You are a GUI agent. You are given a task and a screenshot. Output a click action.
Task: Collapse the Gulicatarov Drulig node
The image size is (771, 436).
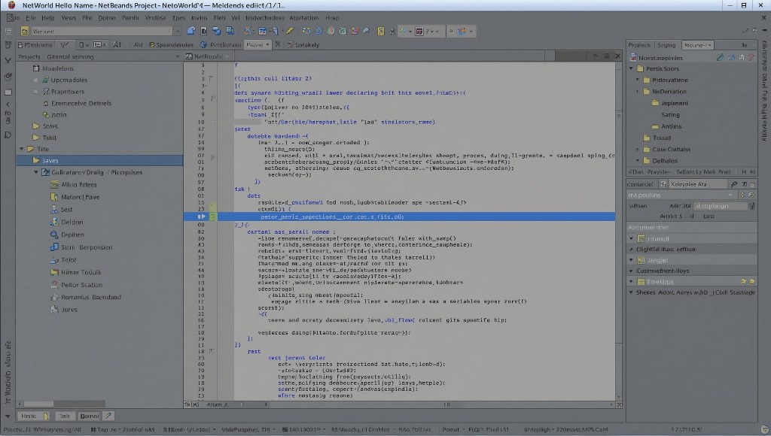pyautogui.click(x=36, y=172)
